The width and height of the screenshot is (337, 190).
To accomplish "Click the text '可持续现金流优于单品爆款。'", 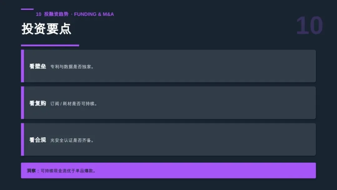I will pyautogui.click(x=68, y=171).
